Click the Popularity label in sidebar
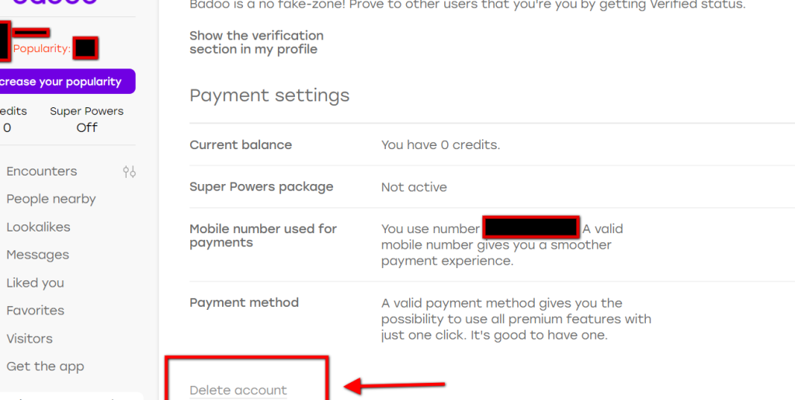795x400 pixels. pos(41,49)
